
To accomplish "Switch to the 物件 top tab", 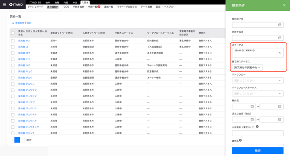I will (x=48, y=3).
